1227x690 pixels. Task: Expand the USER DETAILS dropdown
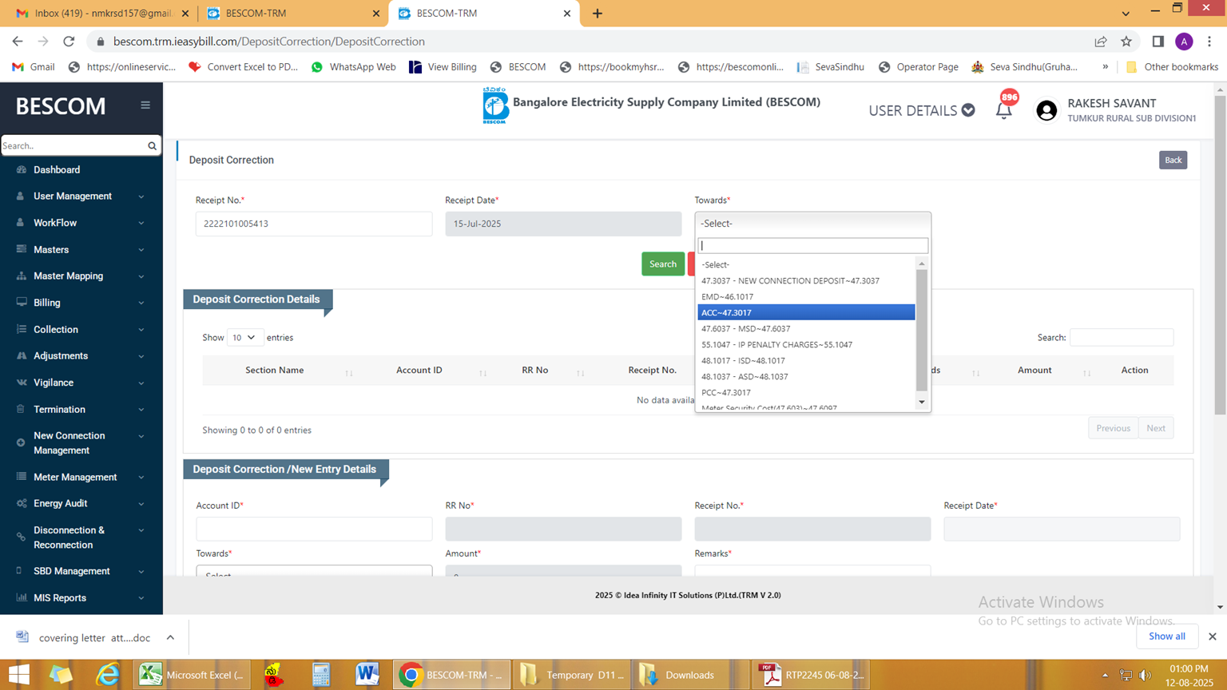pos(921,111)
